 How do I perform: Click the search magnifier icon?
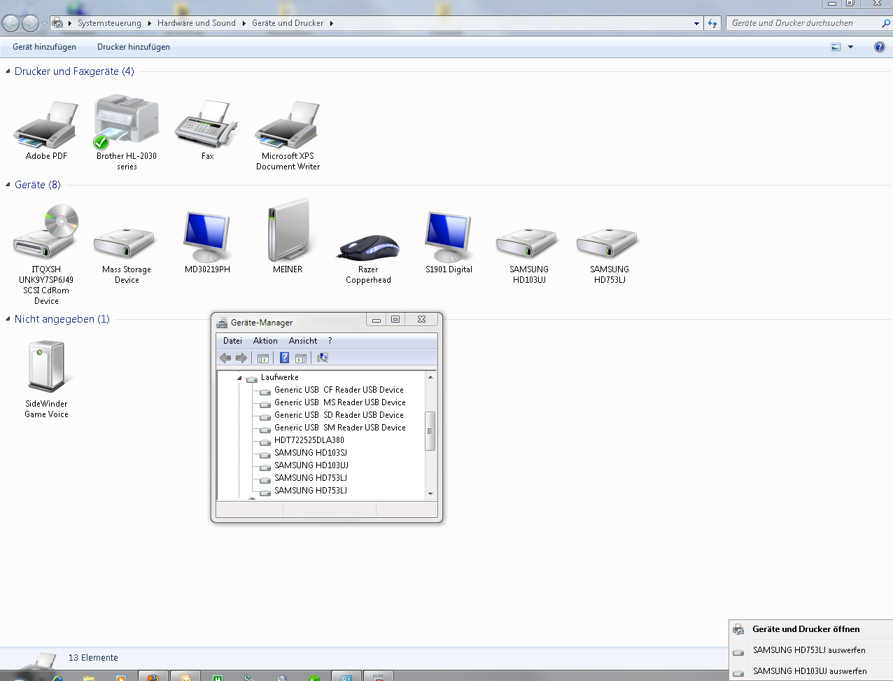click(886, 23)
